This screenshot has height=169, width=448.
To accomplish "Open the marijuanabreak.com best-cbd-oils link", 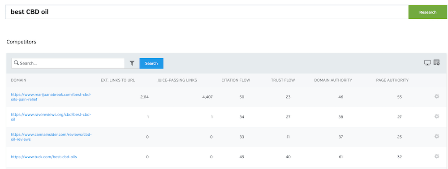I will pos(51,97).
